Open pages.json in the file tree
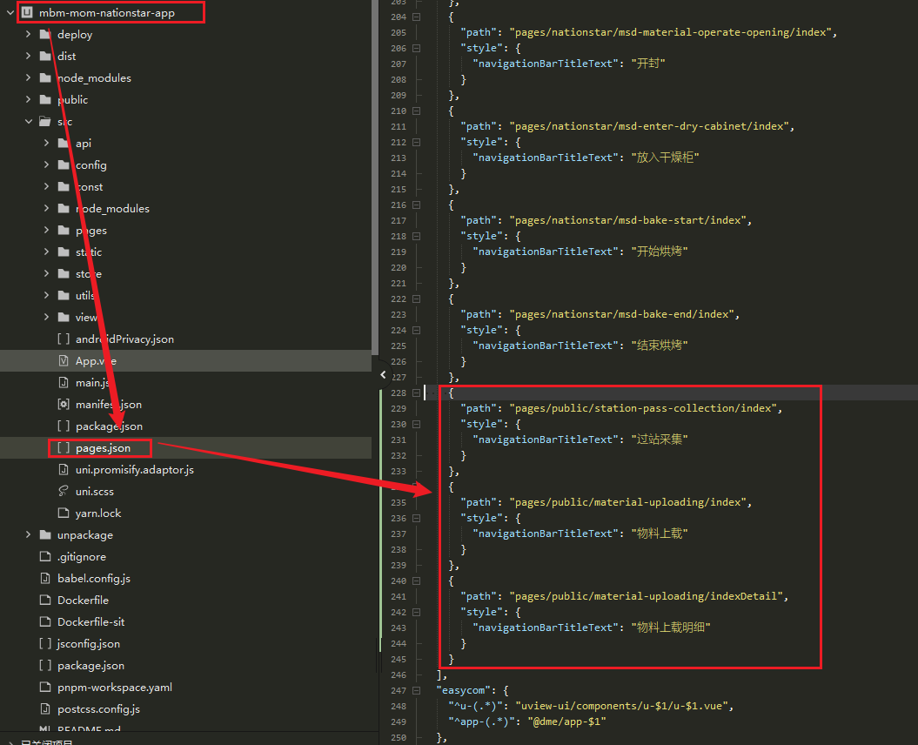The height and width of the screenshot is (745, 918). (103, 448)
